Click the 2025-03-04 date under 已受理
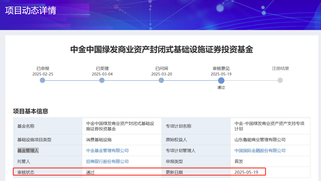Screen dimensions: 321x181 coord(102,74)
